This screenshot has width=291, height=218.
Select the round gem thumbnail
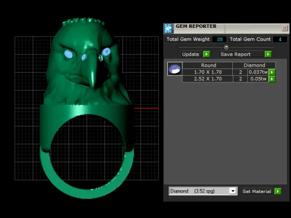click(175, 69)
